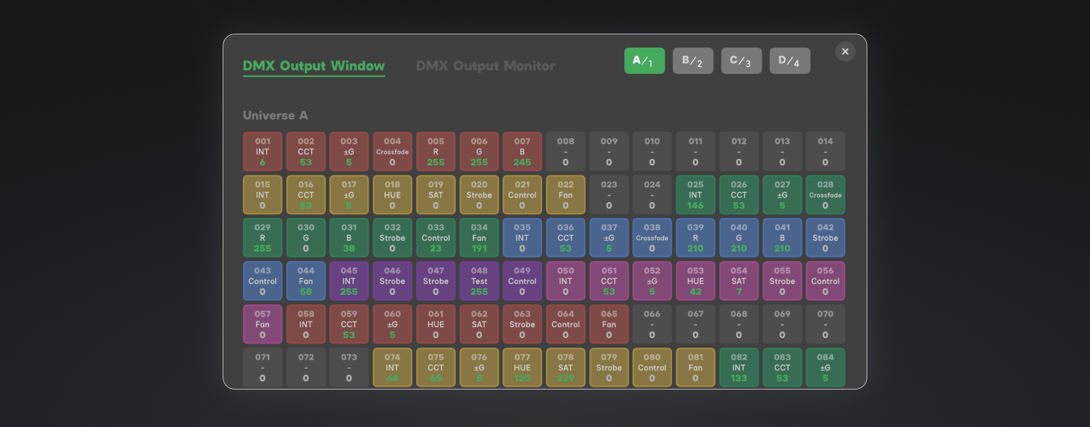
Task: Click channel 040 G cell
Action: pos(739,238)
